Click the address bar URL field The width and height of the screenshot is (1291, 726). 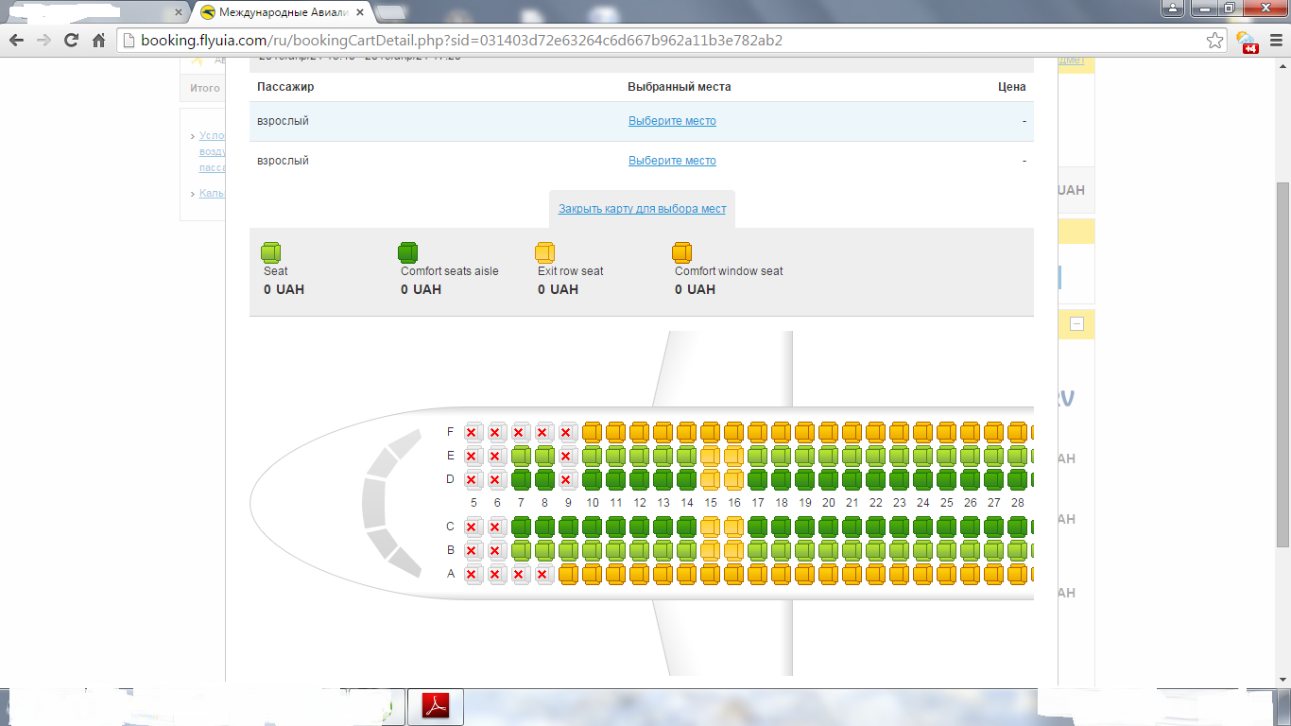pos(662,41)
